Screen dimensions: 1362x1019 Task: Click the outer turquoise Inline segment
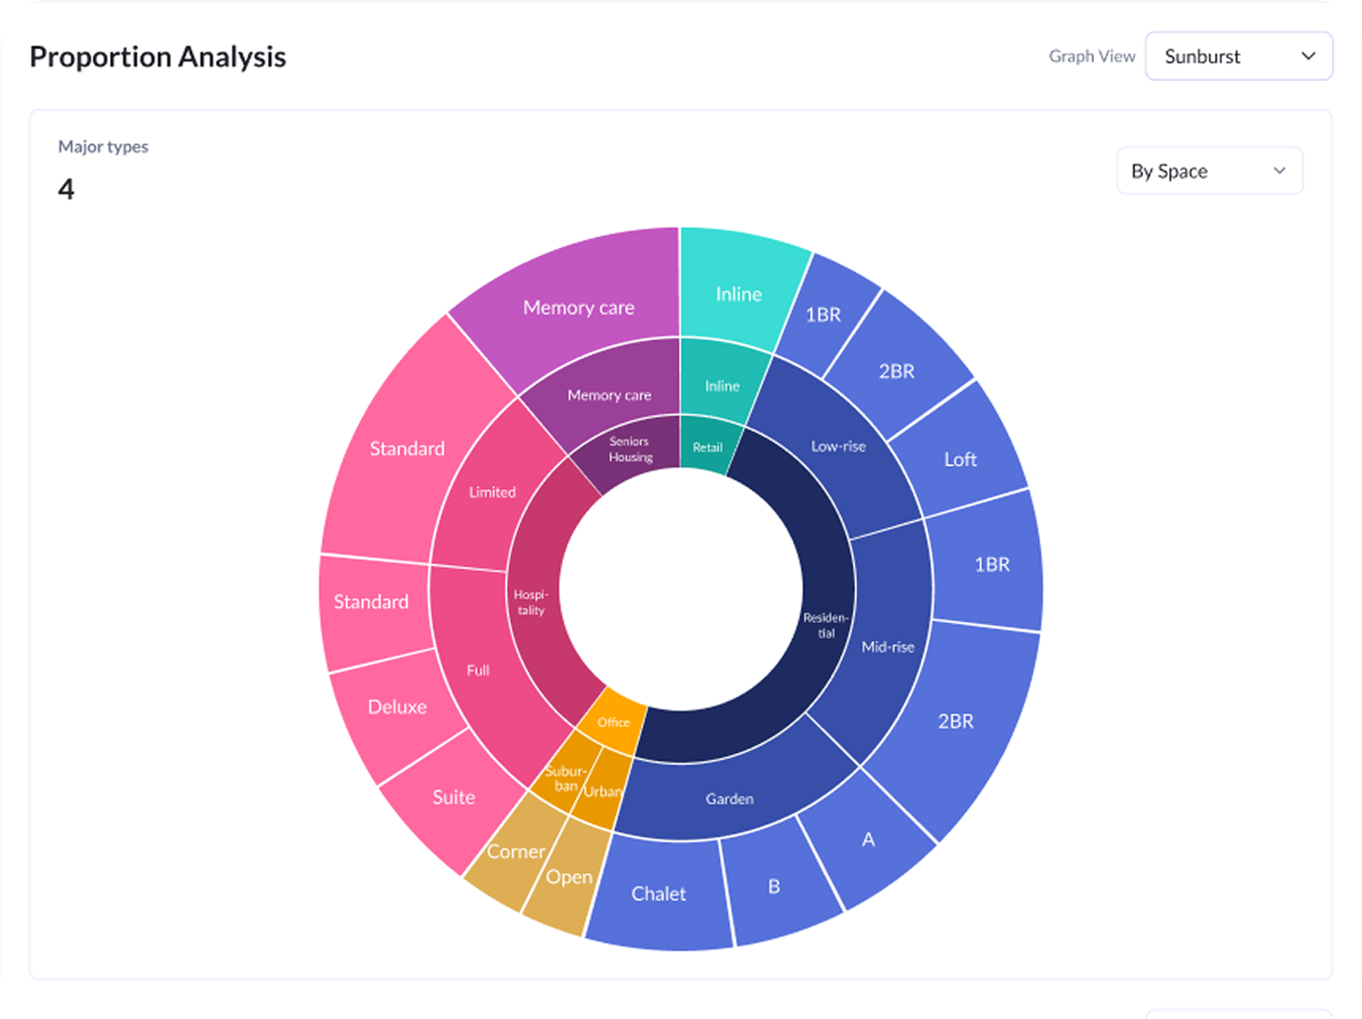pyautogui.click(x=739, y=294)
